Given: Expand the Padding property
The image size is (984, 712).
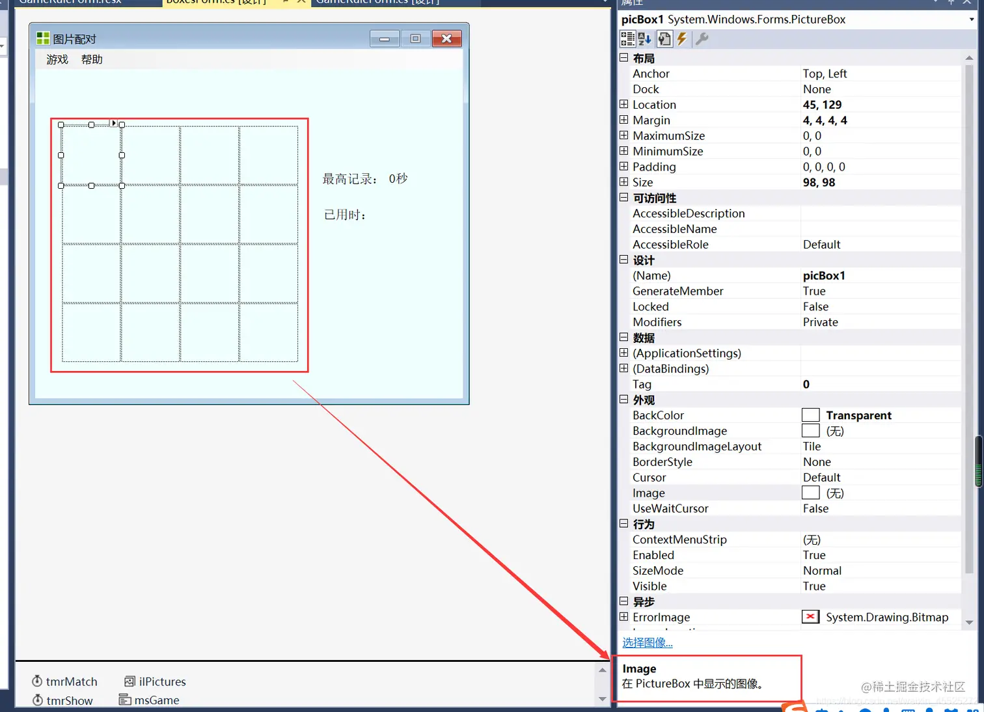Looking at the screenshot, I should (623, 167).
